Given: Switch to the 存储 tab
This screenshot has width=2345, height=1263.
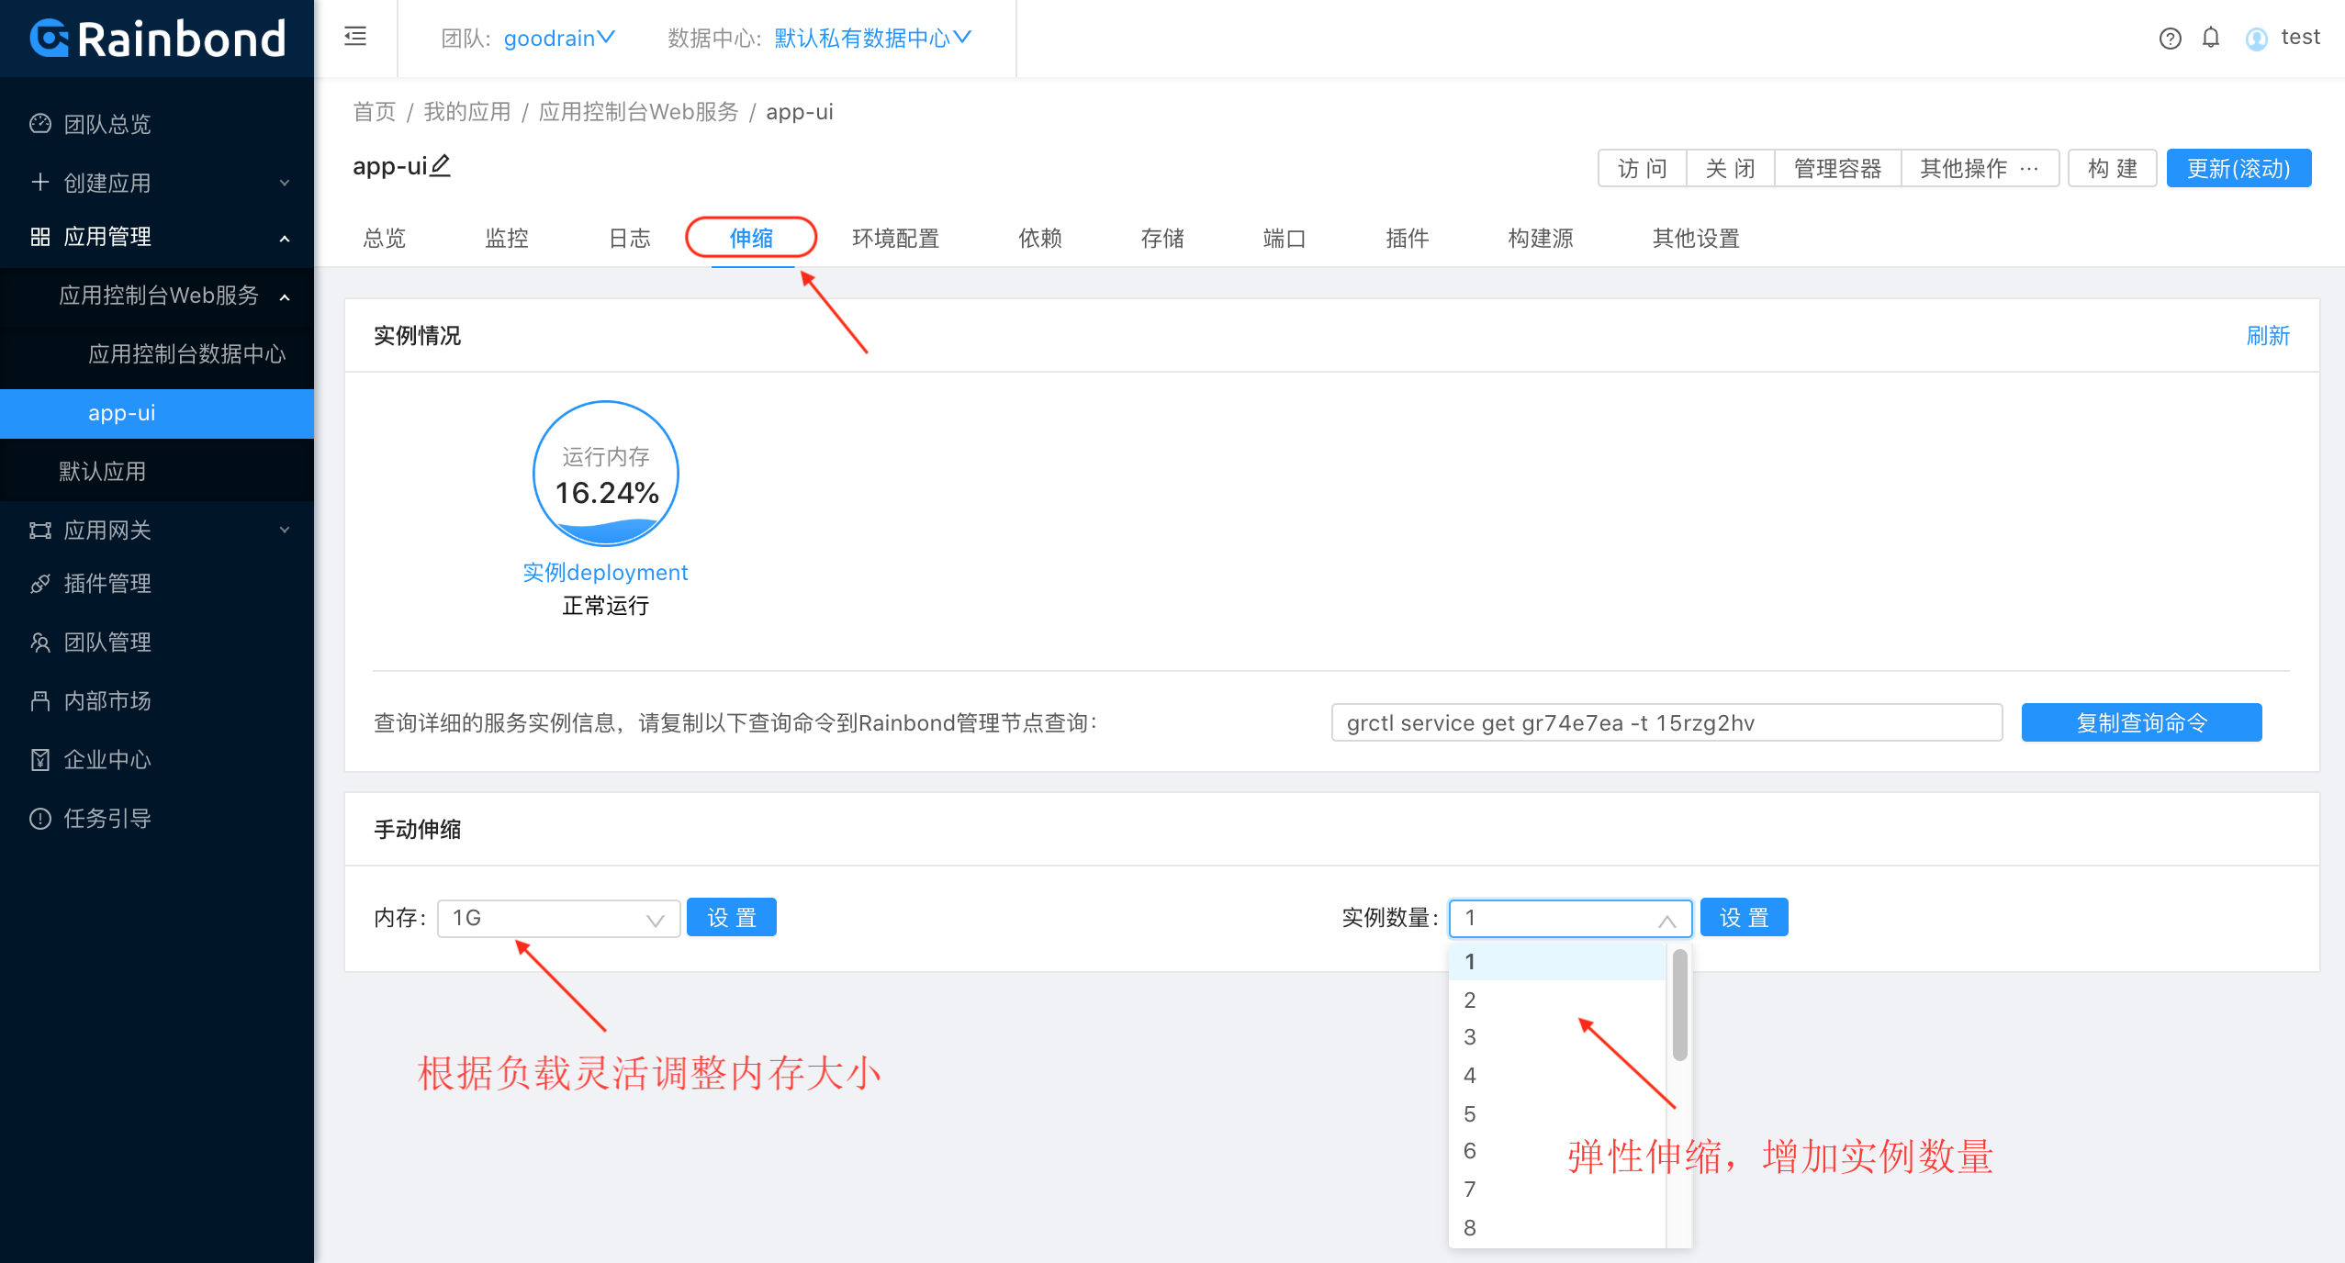Looking at the screenshot, I should tap(1162, 239).
